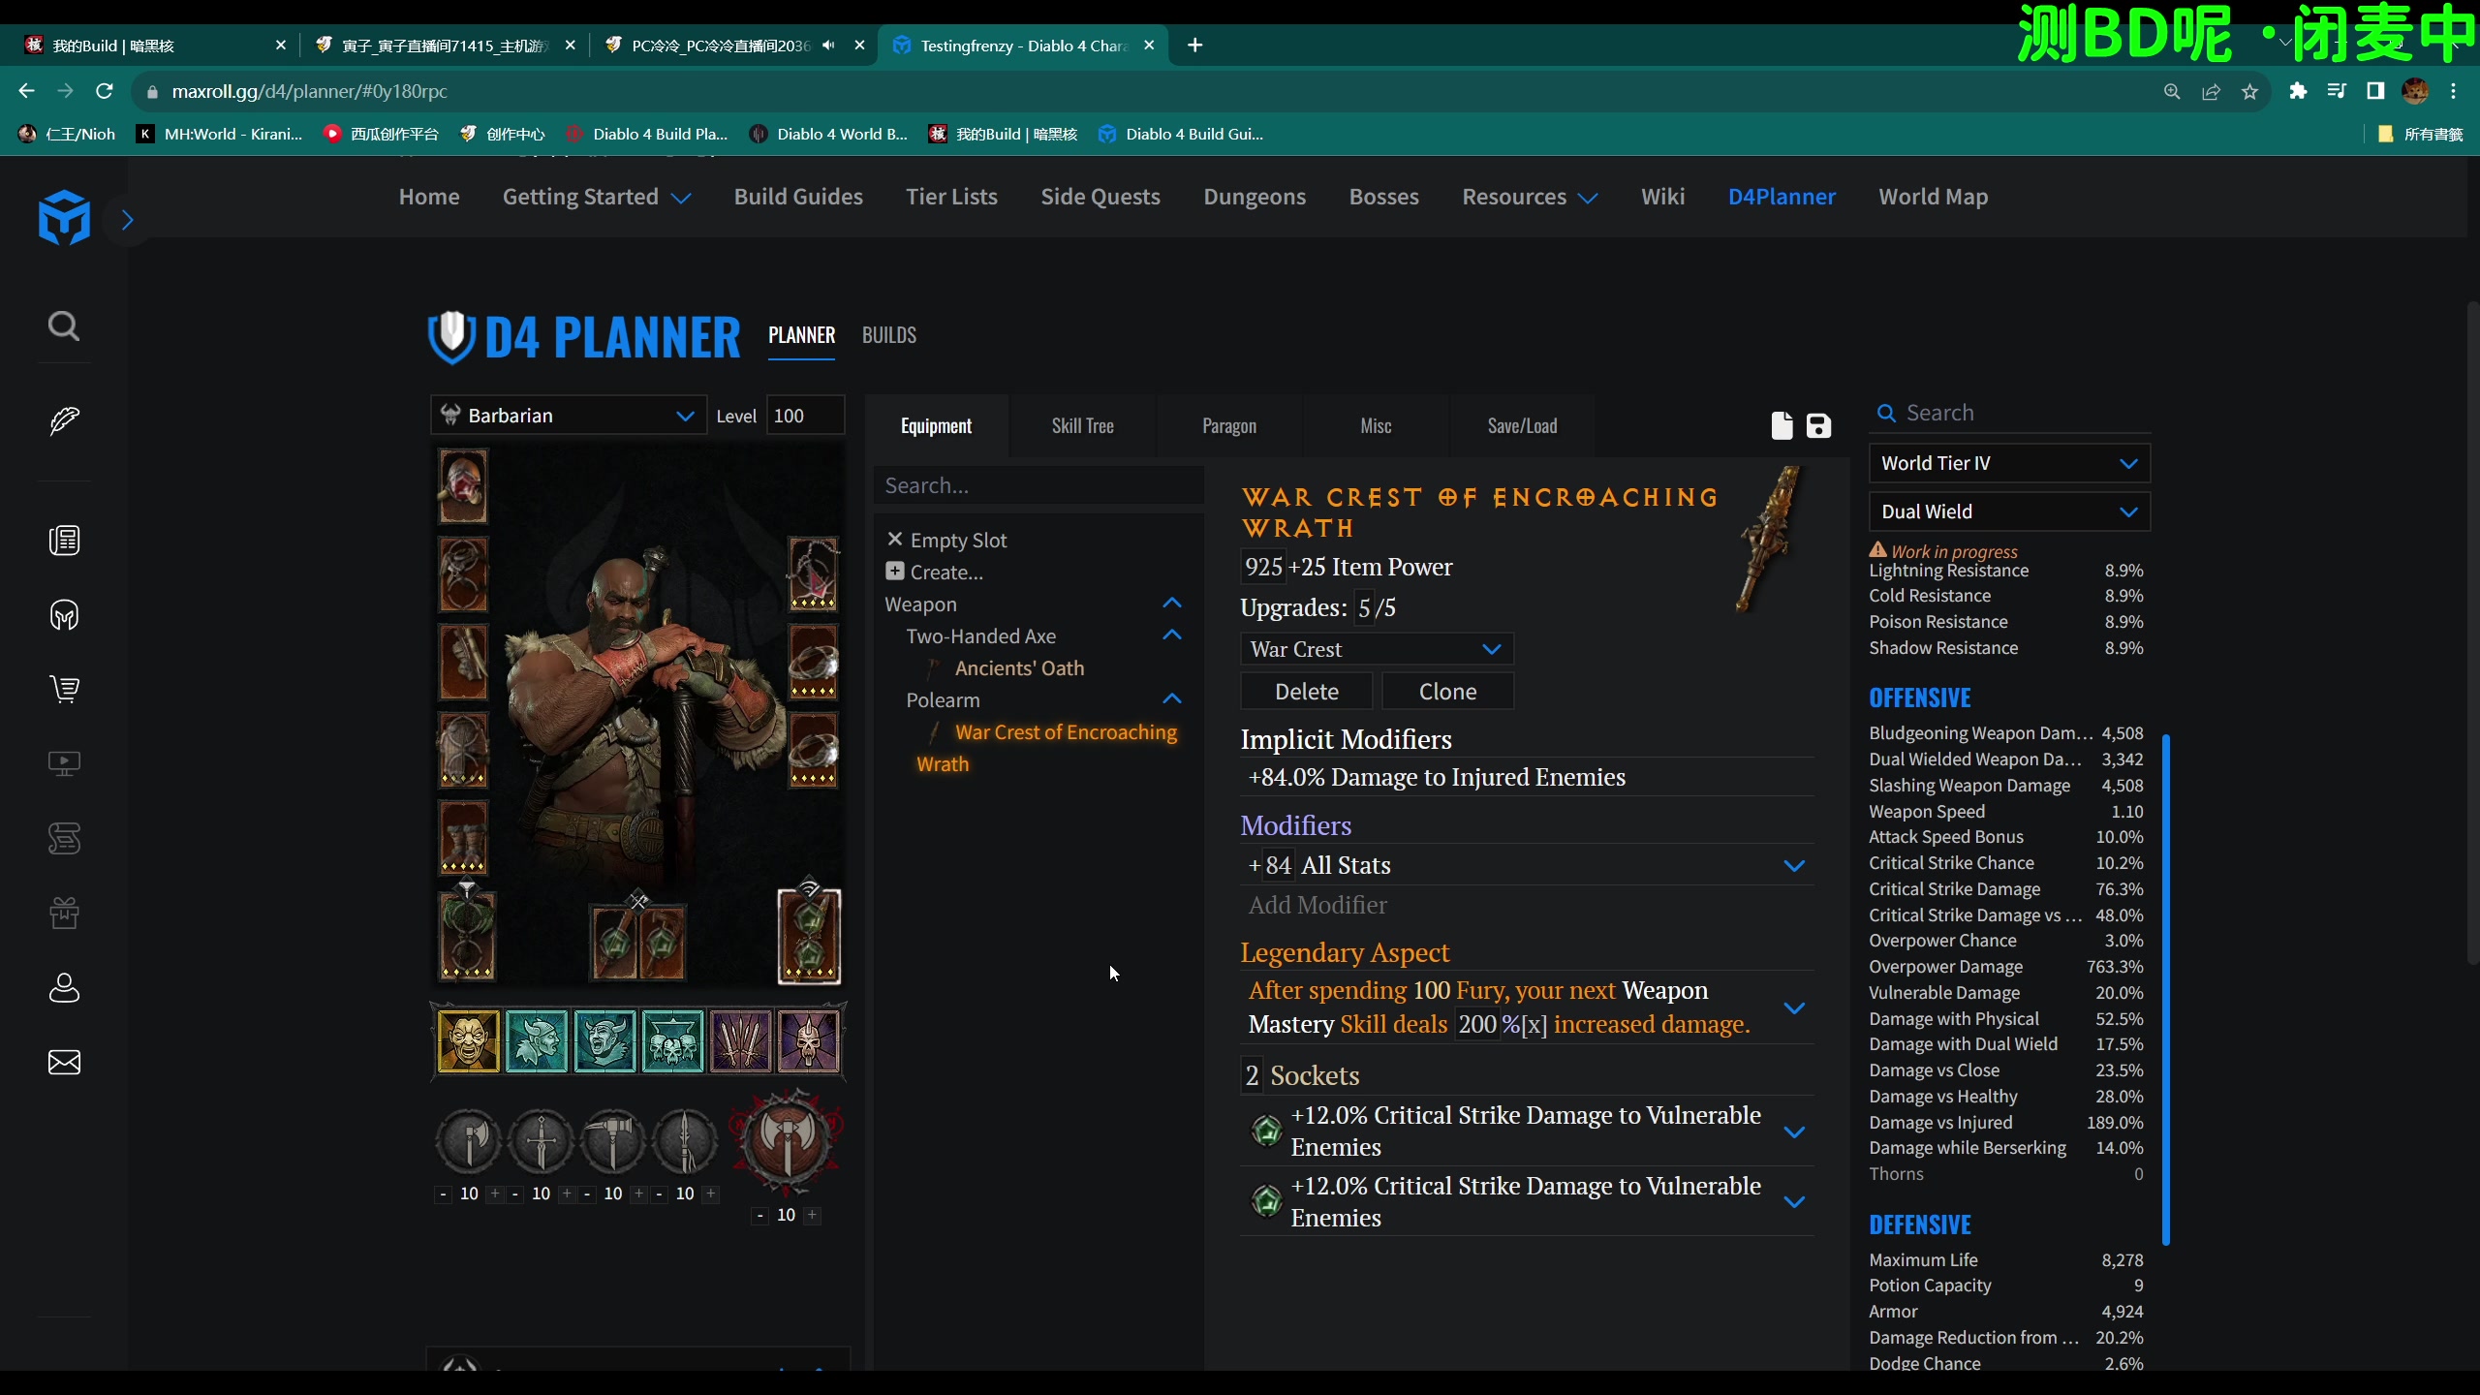The image size is (2480, 1395).
Task: Open the gift box sidebar icon
Action: click(64, 913)
